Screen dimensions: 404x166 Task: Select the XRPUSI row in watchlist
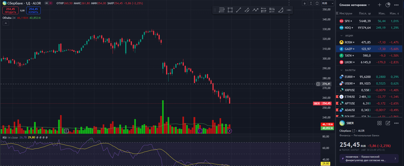369,90
